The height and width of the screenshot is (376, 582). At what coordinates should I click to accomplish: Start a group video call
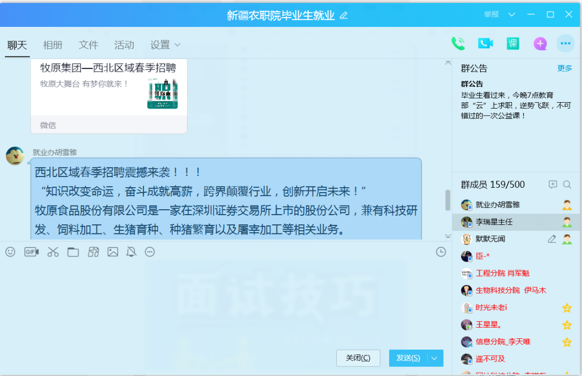486,44
